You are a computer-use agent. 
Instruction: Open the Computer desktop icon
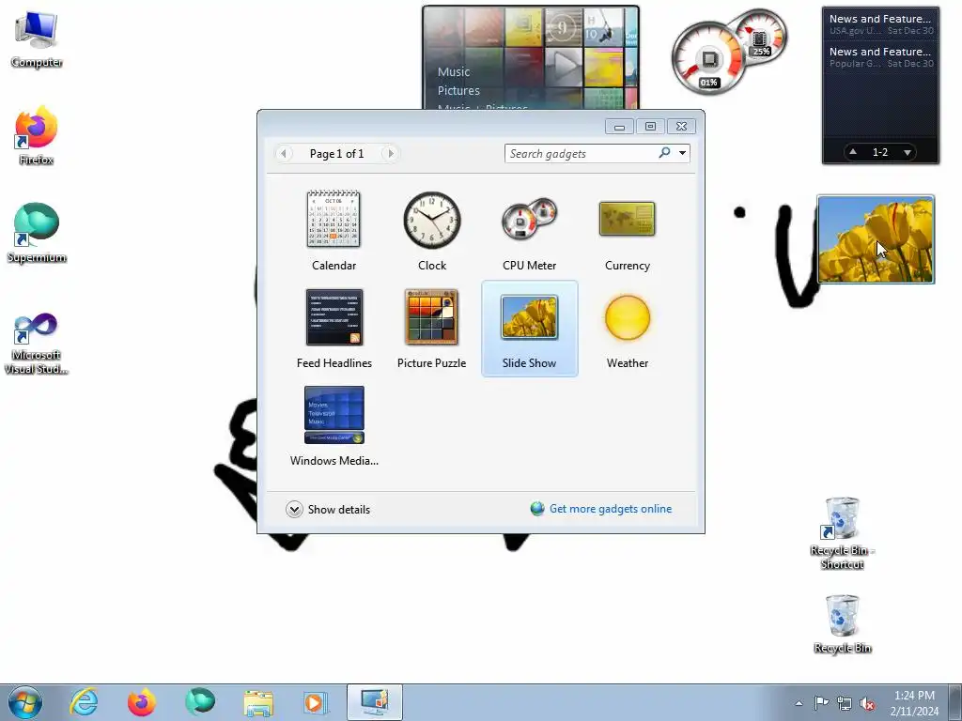37,39
